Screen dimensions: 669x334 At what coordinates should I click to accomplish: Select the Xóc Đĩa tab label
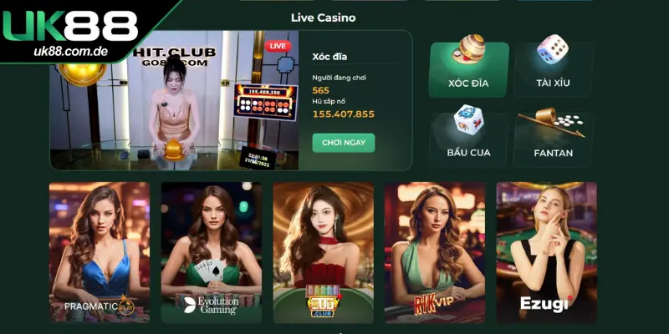pos(468,83)
